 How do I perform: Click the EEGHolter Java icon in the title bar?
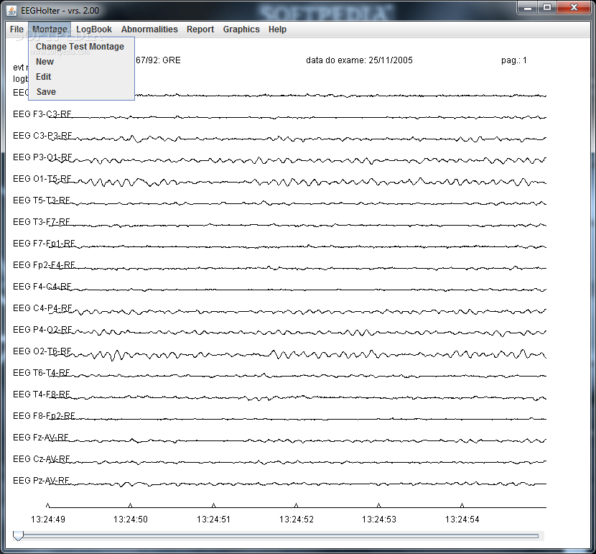tap(11, 10)
